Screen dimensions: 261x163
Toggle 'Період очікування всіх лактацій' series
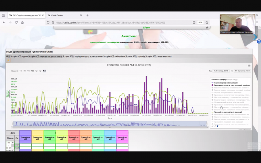tap(226, 93)
